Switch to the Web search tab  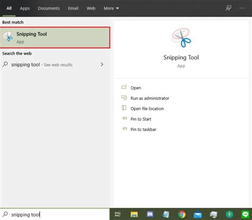click(x=91, y=9)
